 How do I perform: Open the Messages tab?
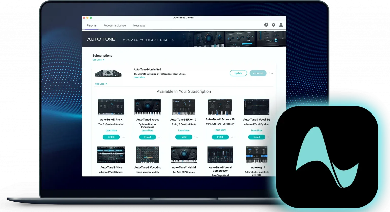[x=139, y=26]
